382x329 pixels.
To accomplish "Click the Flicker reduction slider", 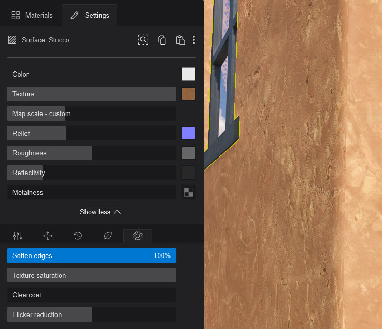I will point(92,314).
